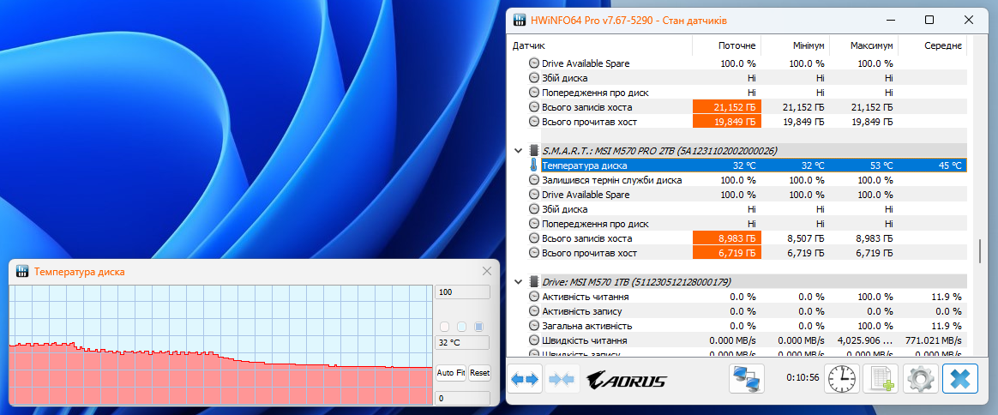Click the 32 °C current value in graph window

(x=462, y=342)
